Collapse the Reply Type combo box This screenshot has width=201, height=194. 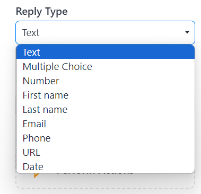pos(105,32)
